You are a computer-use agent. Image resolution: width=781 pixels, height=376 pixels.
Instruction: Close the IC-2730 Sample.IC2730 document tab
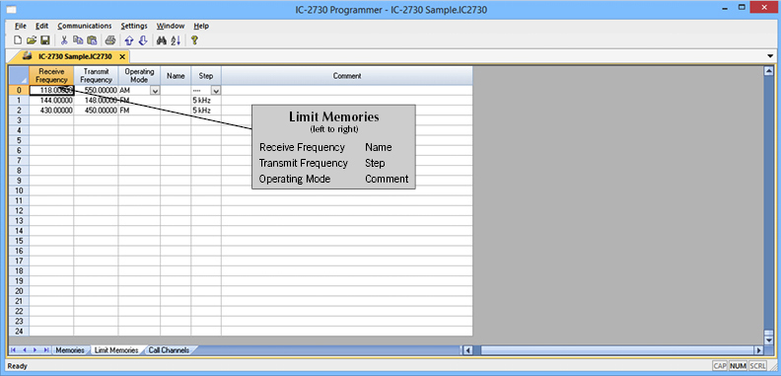tap(122, 56)
